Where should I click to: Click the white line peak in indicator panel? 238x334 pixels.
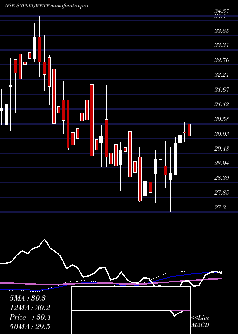coord(44,240)
